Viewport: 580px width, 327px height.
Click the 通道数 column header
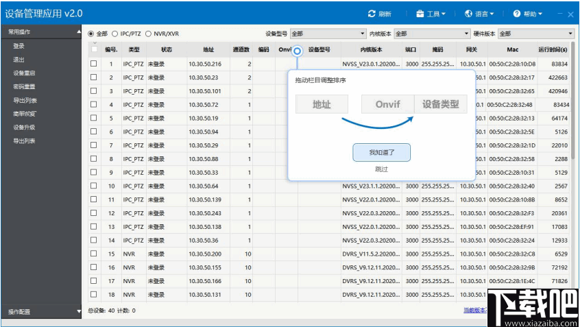(241, 49)
